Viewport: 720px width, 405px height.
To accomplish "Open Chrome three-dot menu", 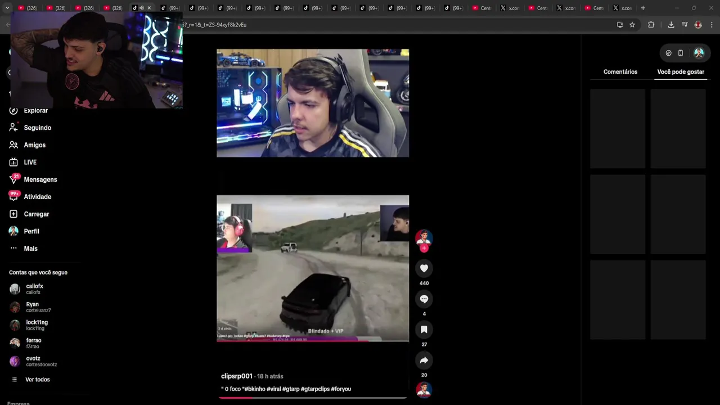I will (712, 25).
